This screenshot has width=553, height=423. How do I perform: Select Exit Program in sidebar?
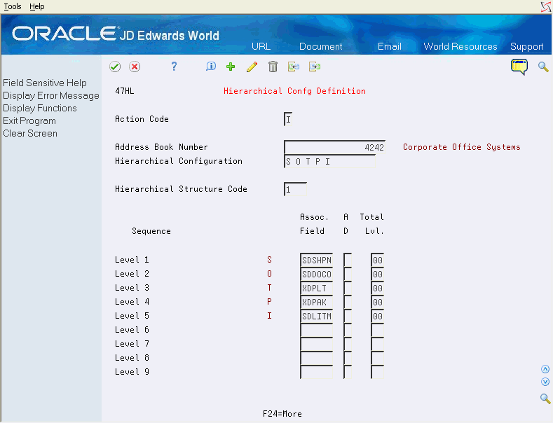29,121
